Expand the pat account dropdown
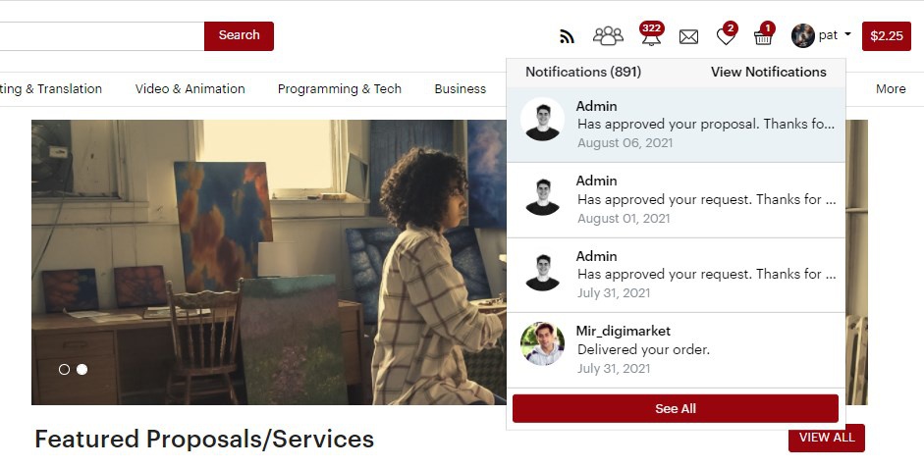This screenshot has height=468, width=924. click(846, 35)
